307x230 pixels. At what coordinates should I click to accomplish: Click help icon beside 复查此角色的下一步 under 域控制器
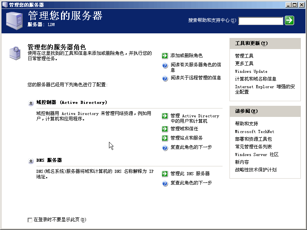point(165,148)
